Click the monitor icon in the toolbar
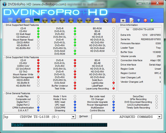Image resolution: width=166 pixels, height=133 pixels. coord(10,20)
